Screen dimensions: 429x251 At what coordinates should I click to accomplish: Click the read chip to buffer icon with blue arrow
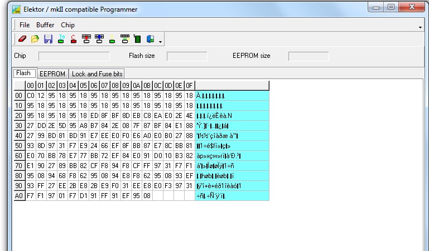coord(99,39)
